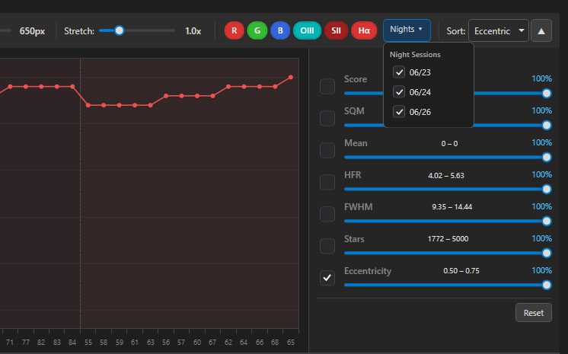The height and width of the screenshot is (354, 568).
Task: Uncheck the 06/24 night session
Action: click(x=399, y=92)
